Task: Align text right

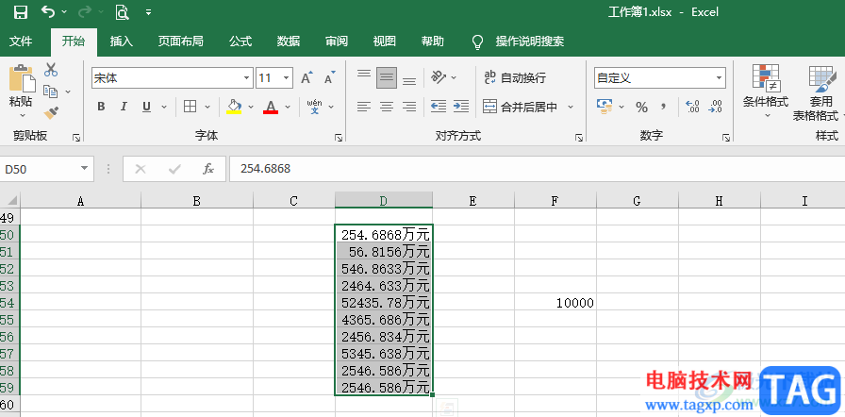Action: 409,107
